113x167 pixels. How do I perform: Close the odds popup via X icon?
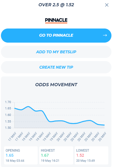coord(107,5)
